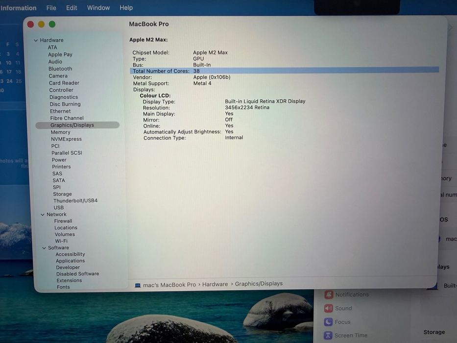
Task: Select SAS in the sidebar
Action: pos(57,174)
